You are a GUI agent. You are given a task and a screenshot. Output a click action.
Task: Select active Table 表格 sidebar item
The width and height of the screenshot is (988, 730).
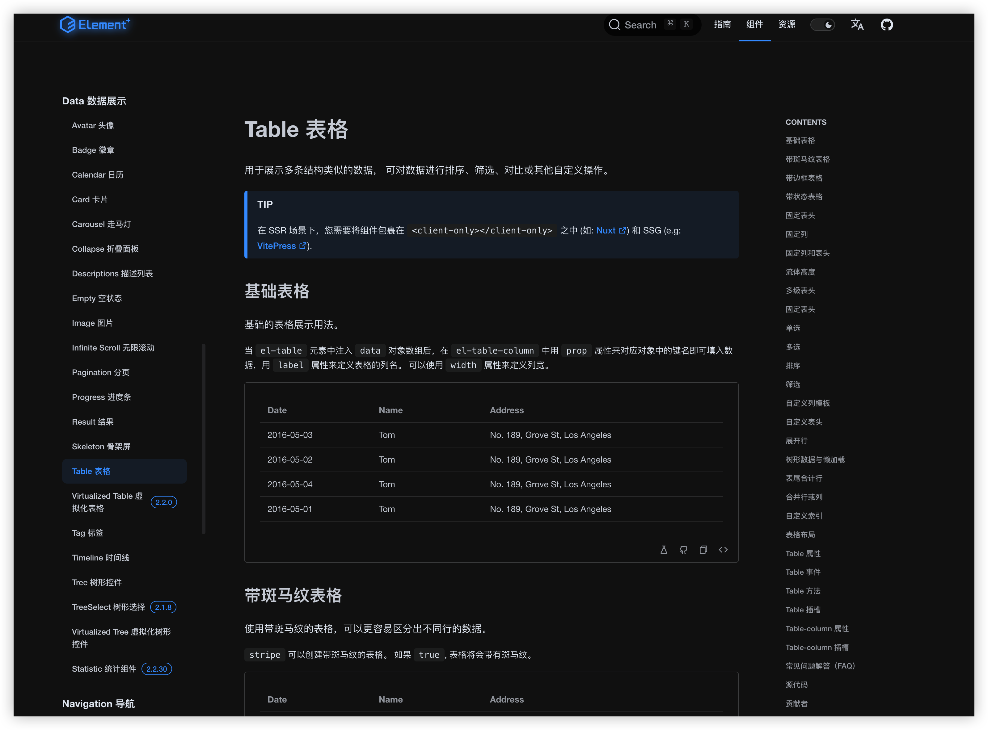point(124,472)
